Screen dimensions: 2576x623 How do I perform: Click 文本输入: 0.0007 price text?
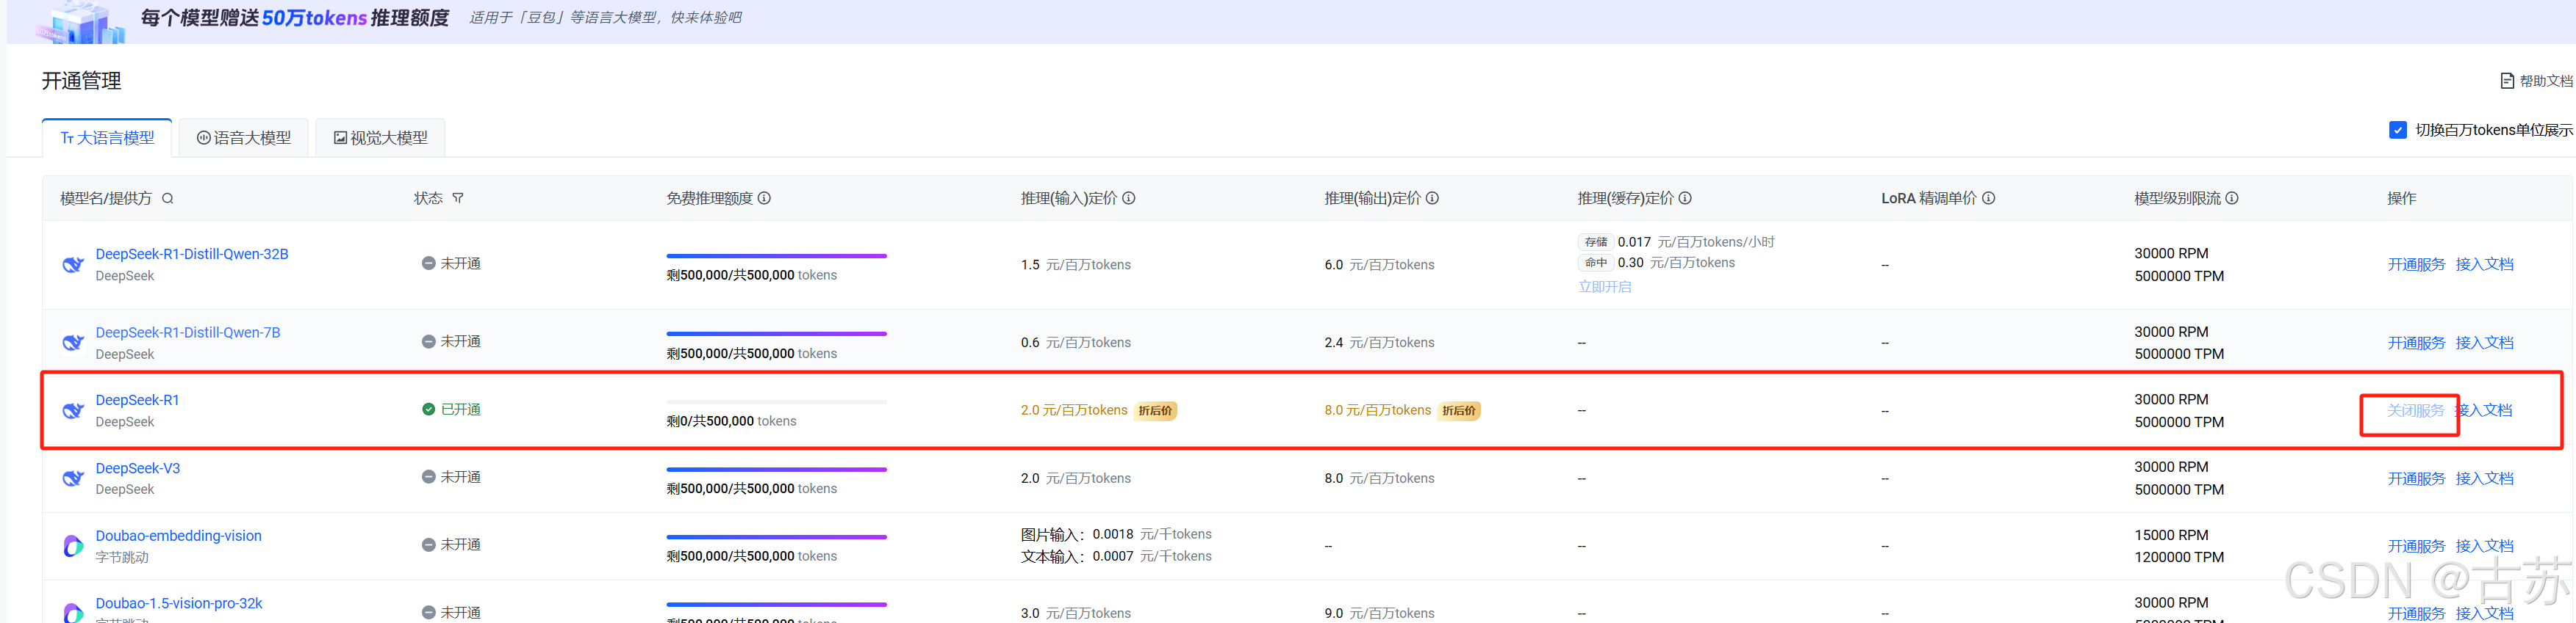point(1116,556)
